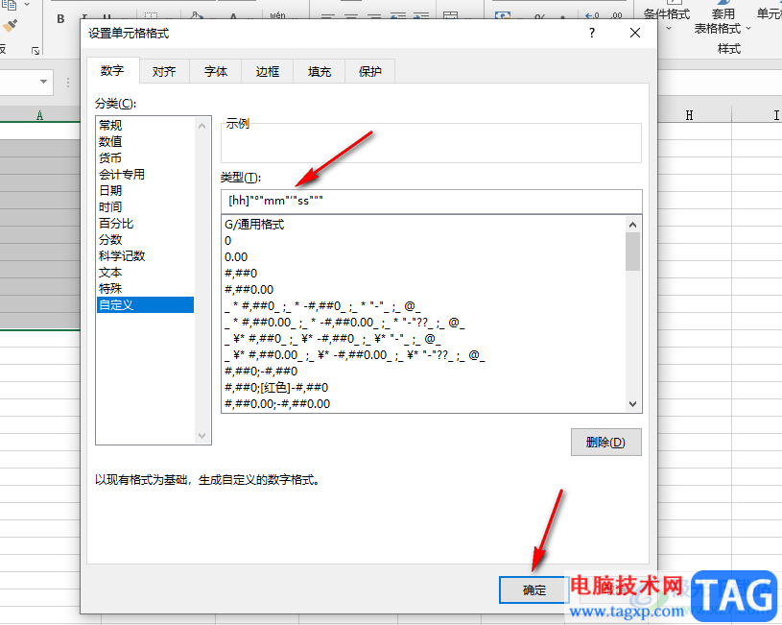This screenshot has width=782, height=625.
Task: Click type list scroll up arrow
Action: point(632,225)
